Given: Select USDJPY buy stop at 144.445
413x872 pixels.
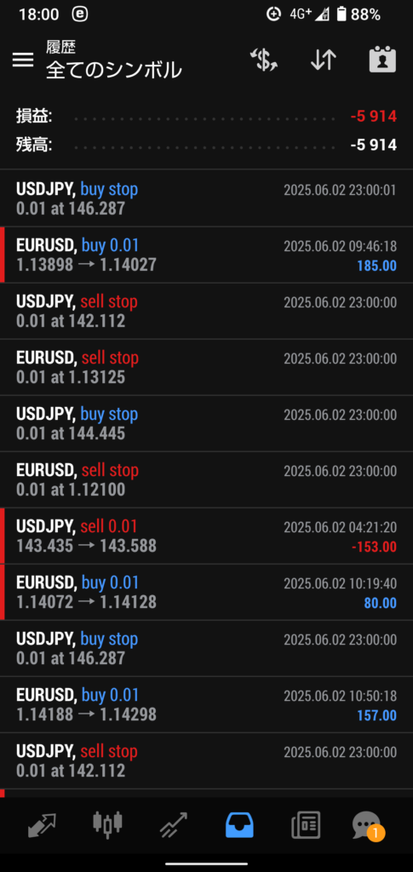Looking at the screenshot, I should pos(206,423).
